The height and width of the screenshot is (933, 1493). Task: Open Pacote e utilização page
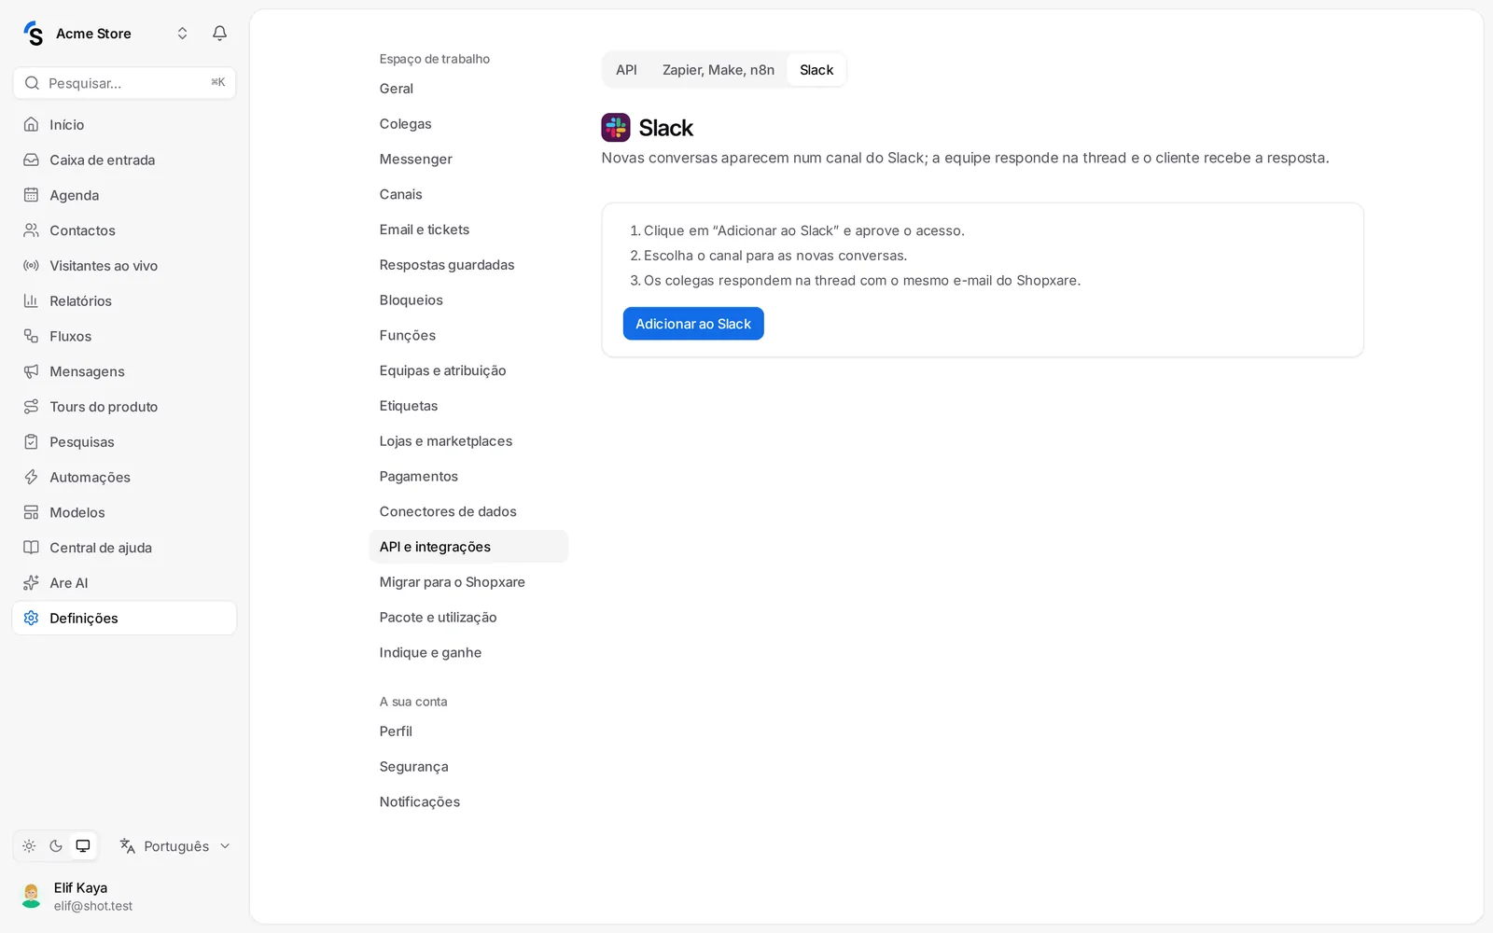pyautogui.click(x=468, y=618)
